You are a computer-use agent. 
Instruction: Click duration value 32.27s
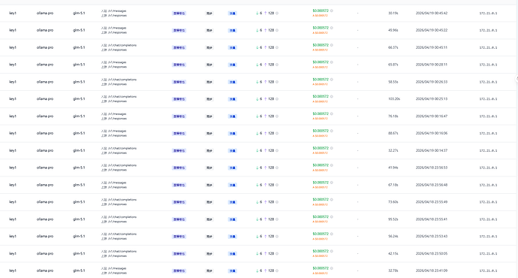(393, 151)
